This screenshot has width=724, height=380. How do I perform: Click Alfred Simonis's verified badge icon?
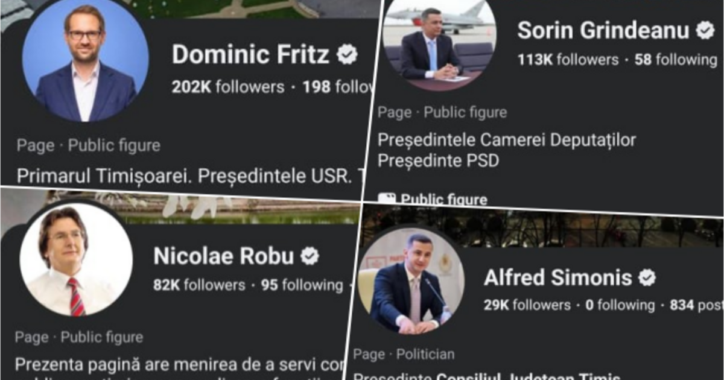click(647, 277)
